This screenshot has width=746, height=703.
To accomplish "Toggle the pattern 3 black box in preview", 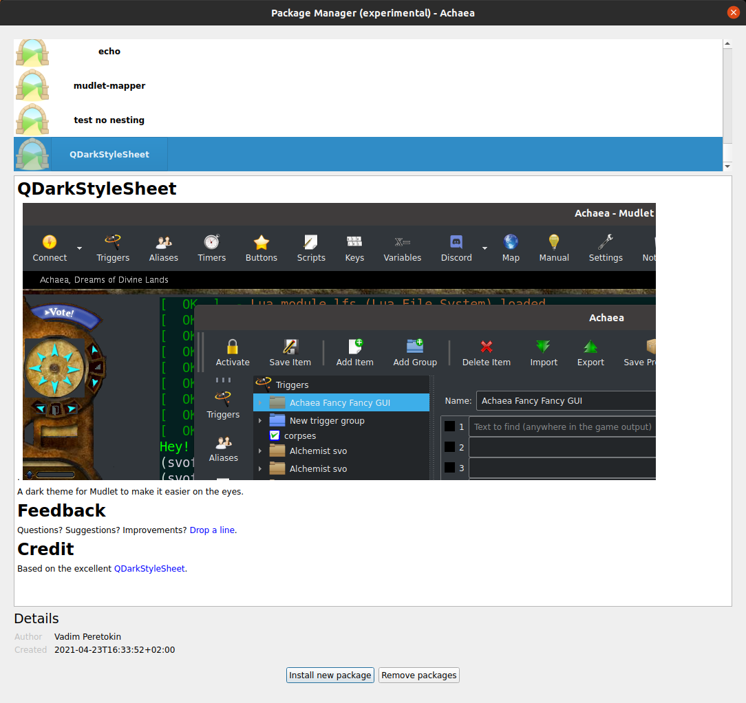I will 449,468.
